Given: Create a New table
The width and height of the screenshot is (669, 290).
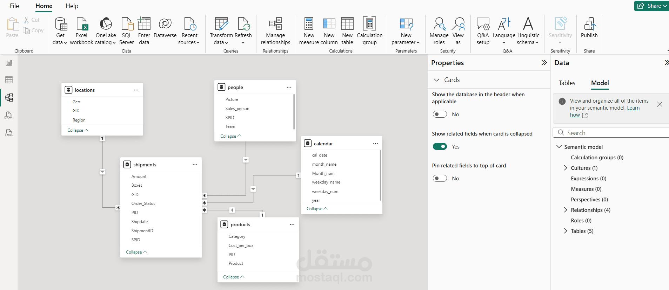Looking at the screenshot, I should click(x=347, y=31).
